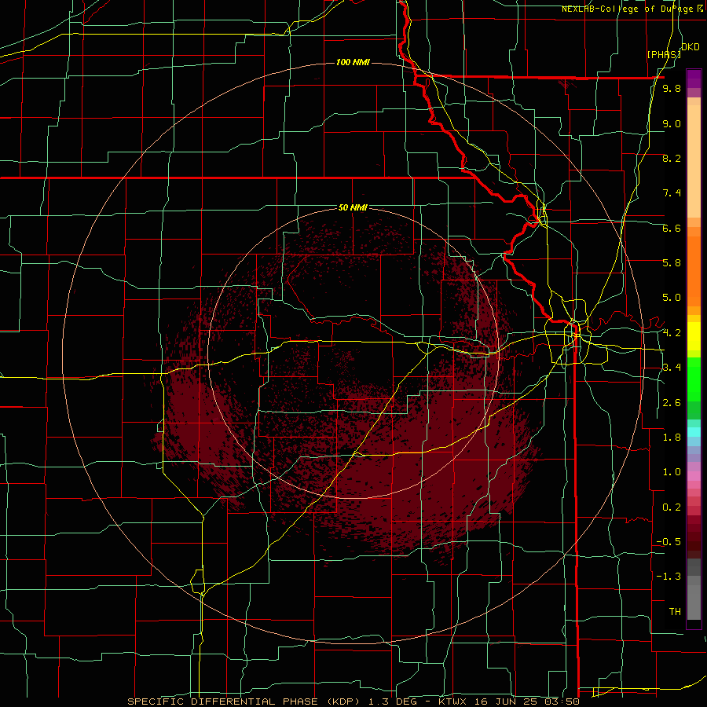This screenshot has height=707, width=707.
Task: Click the KTWX 16 JUN 25 03:50 timestamp
Action: pyautogui.click(x=511, y=702)
